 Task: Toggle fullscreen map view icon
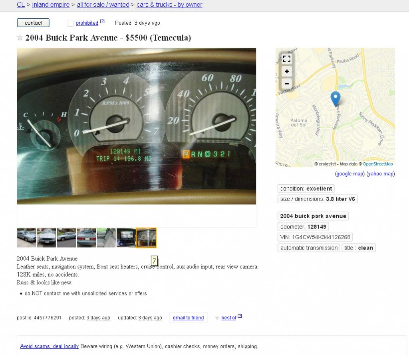tap(287, 59)
